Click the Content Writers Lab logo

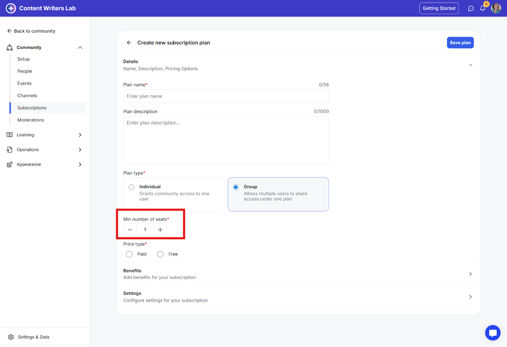click(11, 8)
